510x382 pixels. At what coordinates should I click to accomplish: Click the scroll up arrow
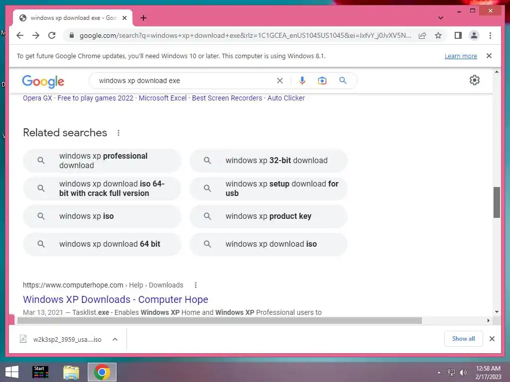pos(497,72)
